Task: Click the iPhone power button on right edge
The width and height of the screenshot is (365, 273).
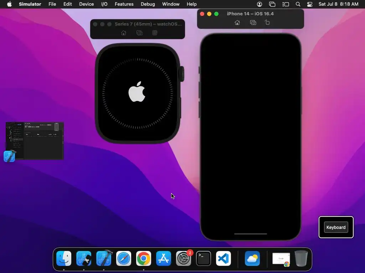Action: tap(302, 100)
